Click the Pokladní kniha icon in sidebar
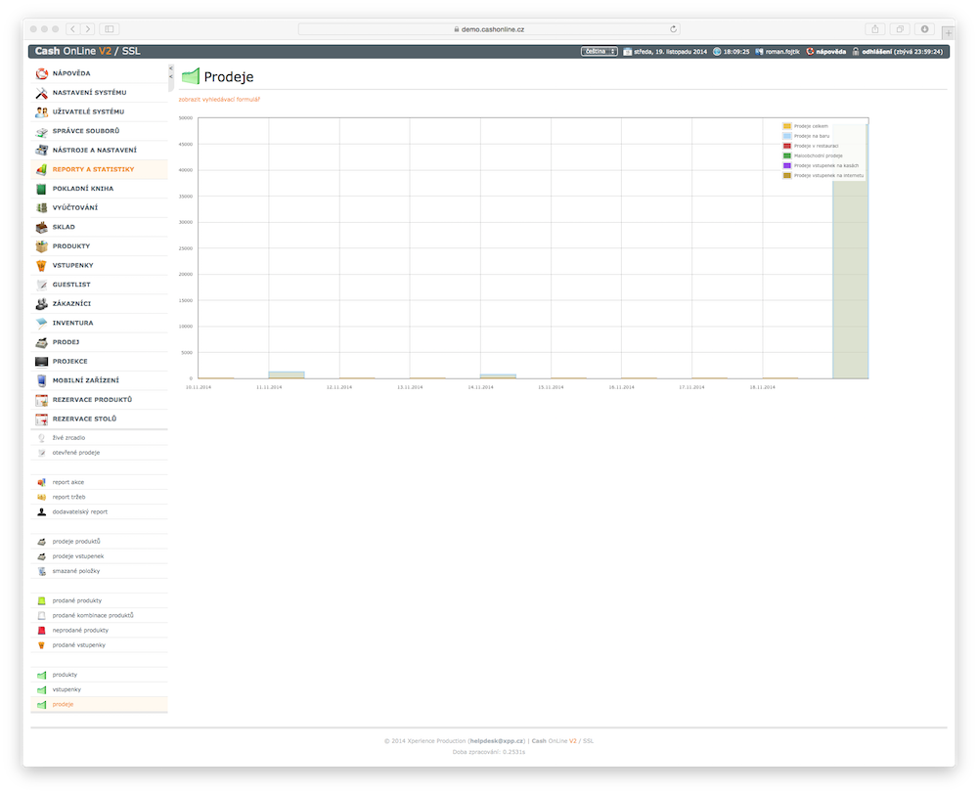The height and width of the screenshot is (794, 978). (41, 189)
